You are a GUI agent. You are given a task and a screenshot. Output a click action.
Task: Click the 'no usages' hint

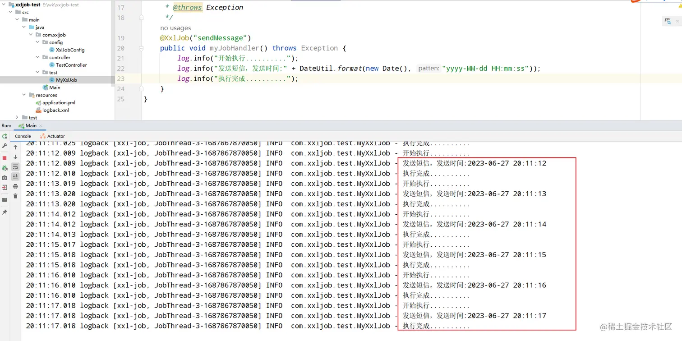tap(175, 28)
